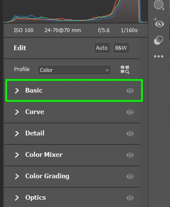Image resolution: width=170 pixels, height=207 pixels.
Task: Apply Auto adjustments button
Action: 102,48
